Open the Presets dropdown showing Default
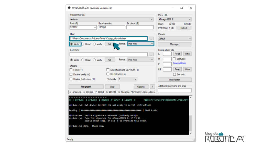This screenshot has height=147, width=262. click(x=174, y=39)
